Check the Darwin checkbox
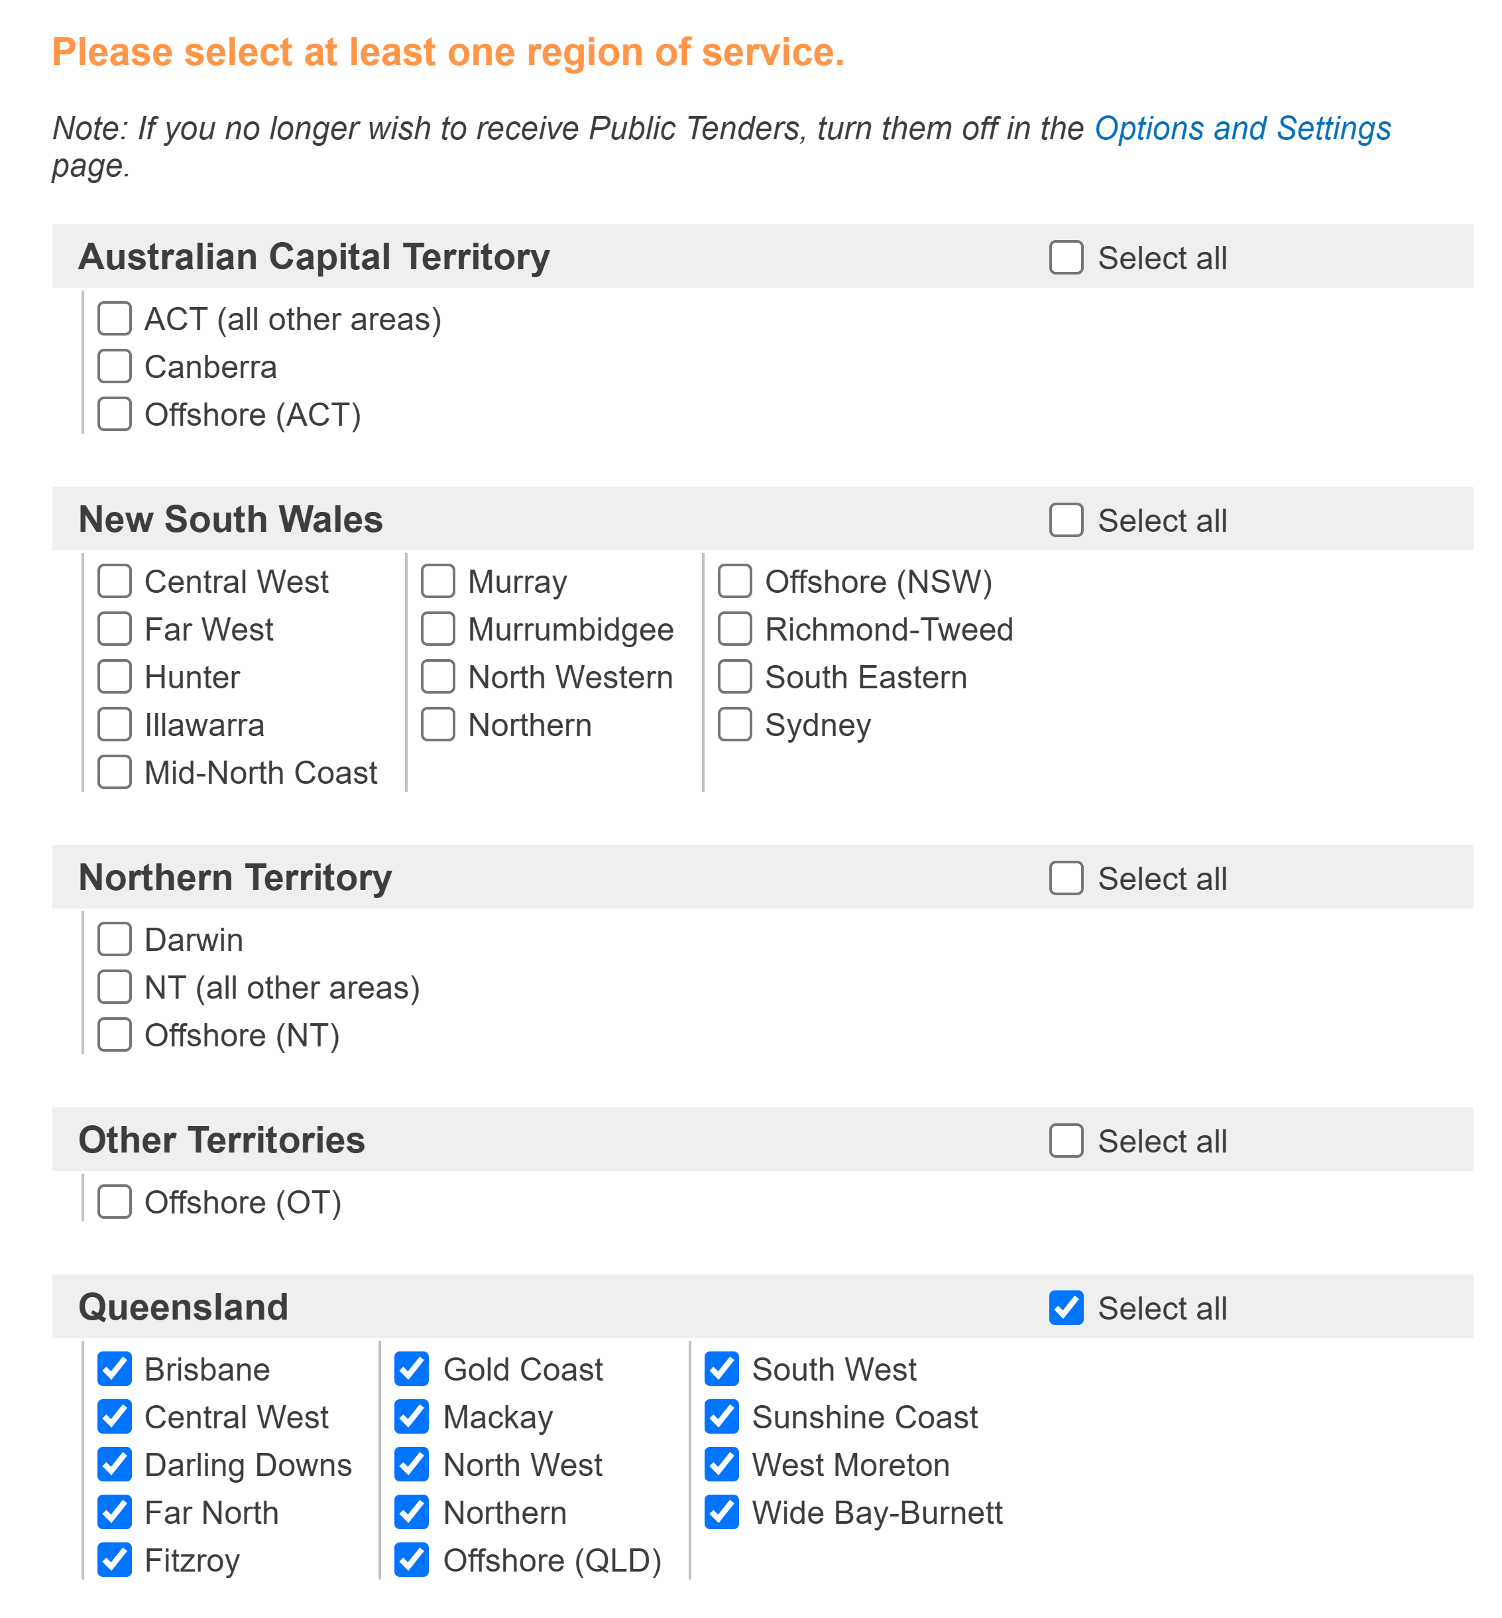Viewport: 1502px width, 1618px height. pos(115,939)
